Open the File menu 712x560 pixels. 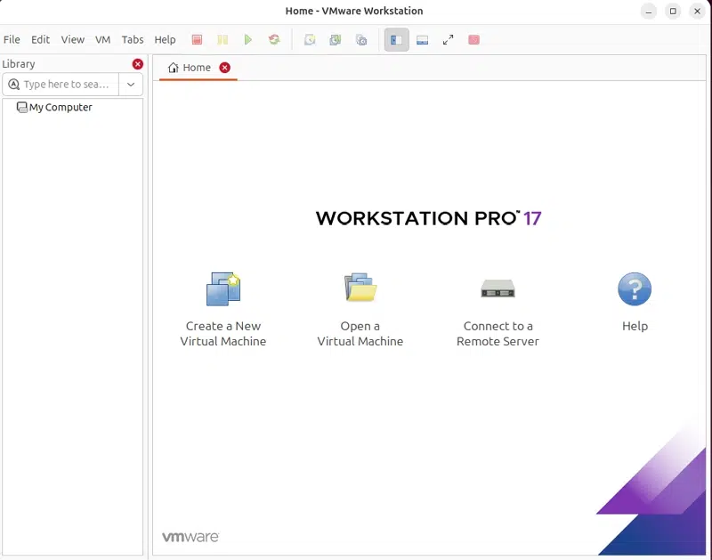[12, 39]
